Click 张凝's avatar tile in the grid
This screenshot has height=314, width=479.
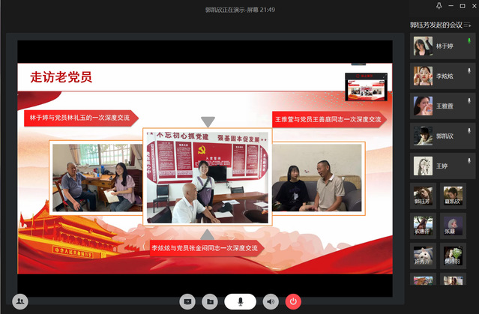click(x=451, y=224)
